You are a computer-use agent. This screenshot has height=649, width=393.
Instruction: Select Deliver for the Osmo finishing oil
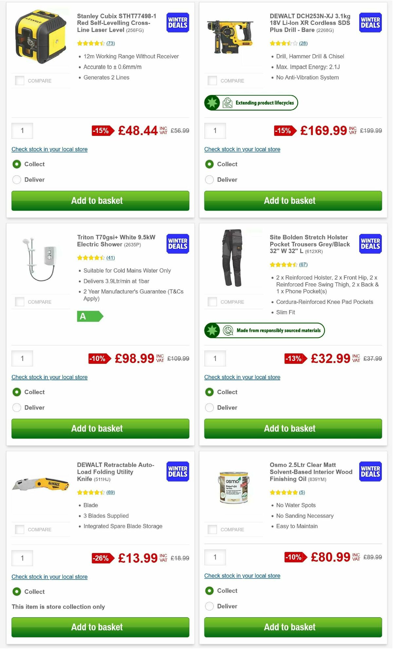pos(209,606)
